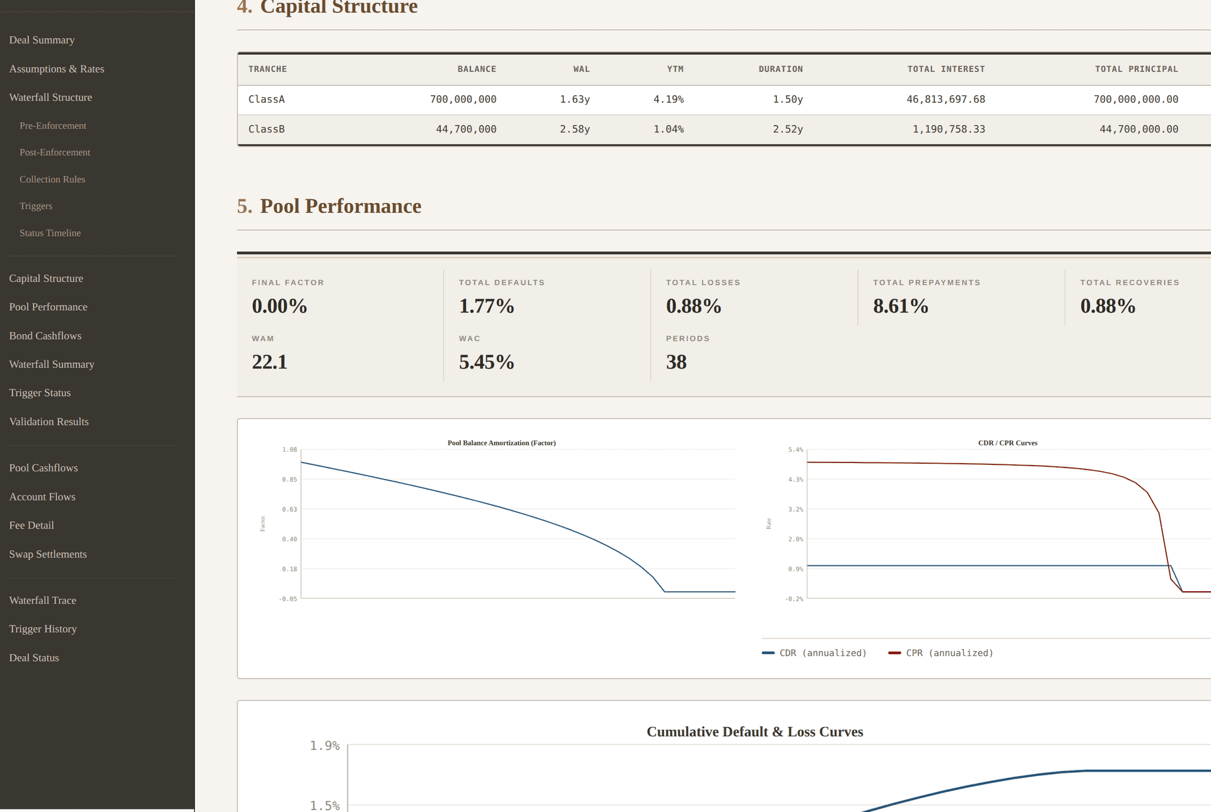This screenshot has height=812, width=1211.
Task: Select the Pre-Enforcement subsection
Action: point(53,126)
